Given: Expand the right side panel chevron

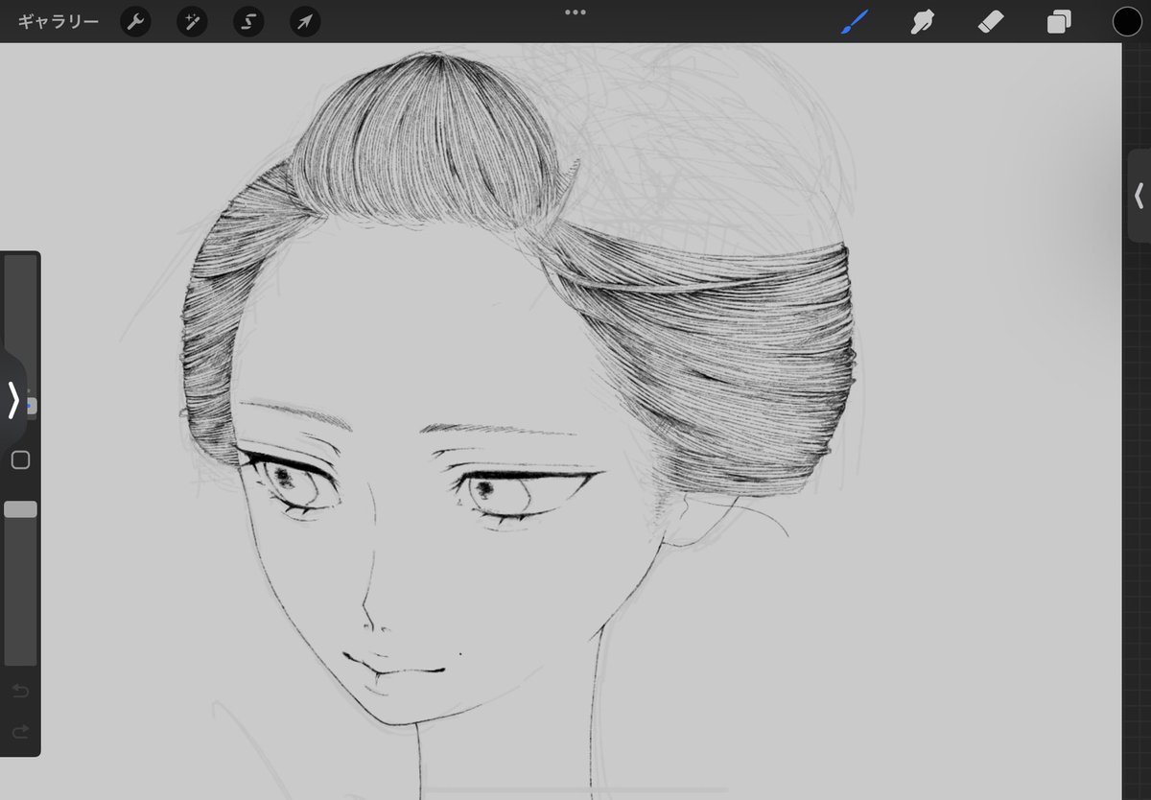Looking at the screenshot, I should click(1139, 196).
